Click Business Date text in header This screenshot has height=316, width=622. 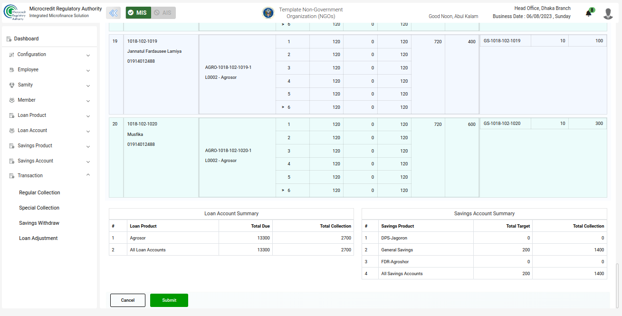pos(532,16)
